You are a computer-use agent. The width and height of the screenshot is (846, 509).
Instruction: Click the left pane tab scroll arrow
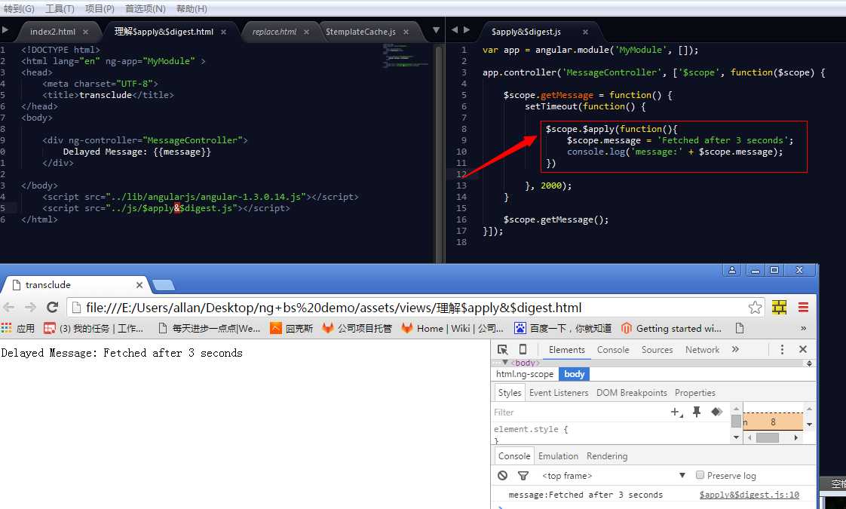(5, 29)
